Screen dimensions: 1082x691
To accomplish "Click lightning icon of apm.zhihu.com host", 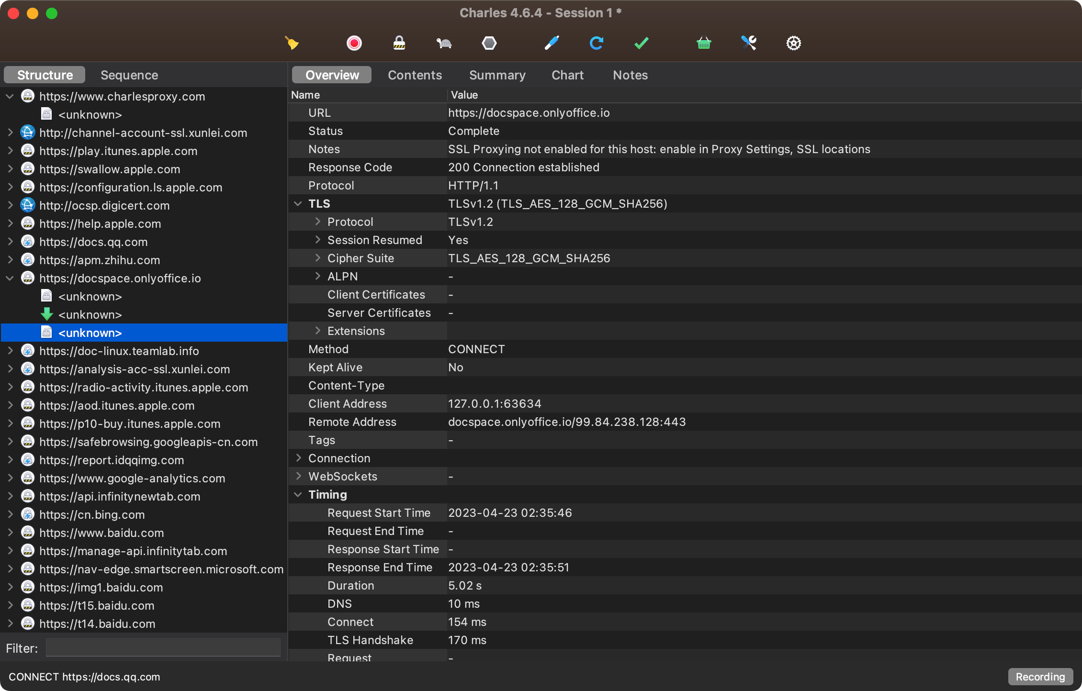I will click(x=28, y=260).
